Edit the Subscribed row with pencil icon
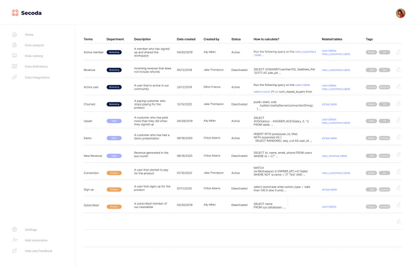Image resolution: width=420 pixels, height=269 pixels. 398,205
